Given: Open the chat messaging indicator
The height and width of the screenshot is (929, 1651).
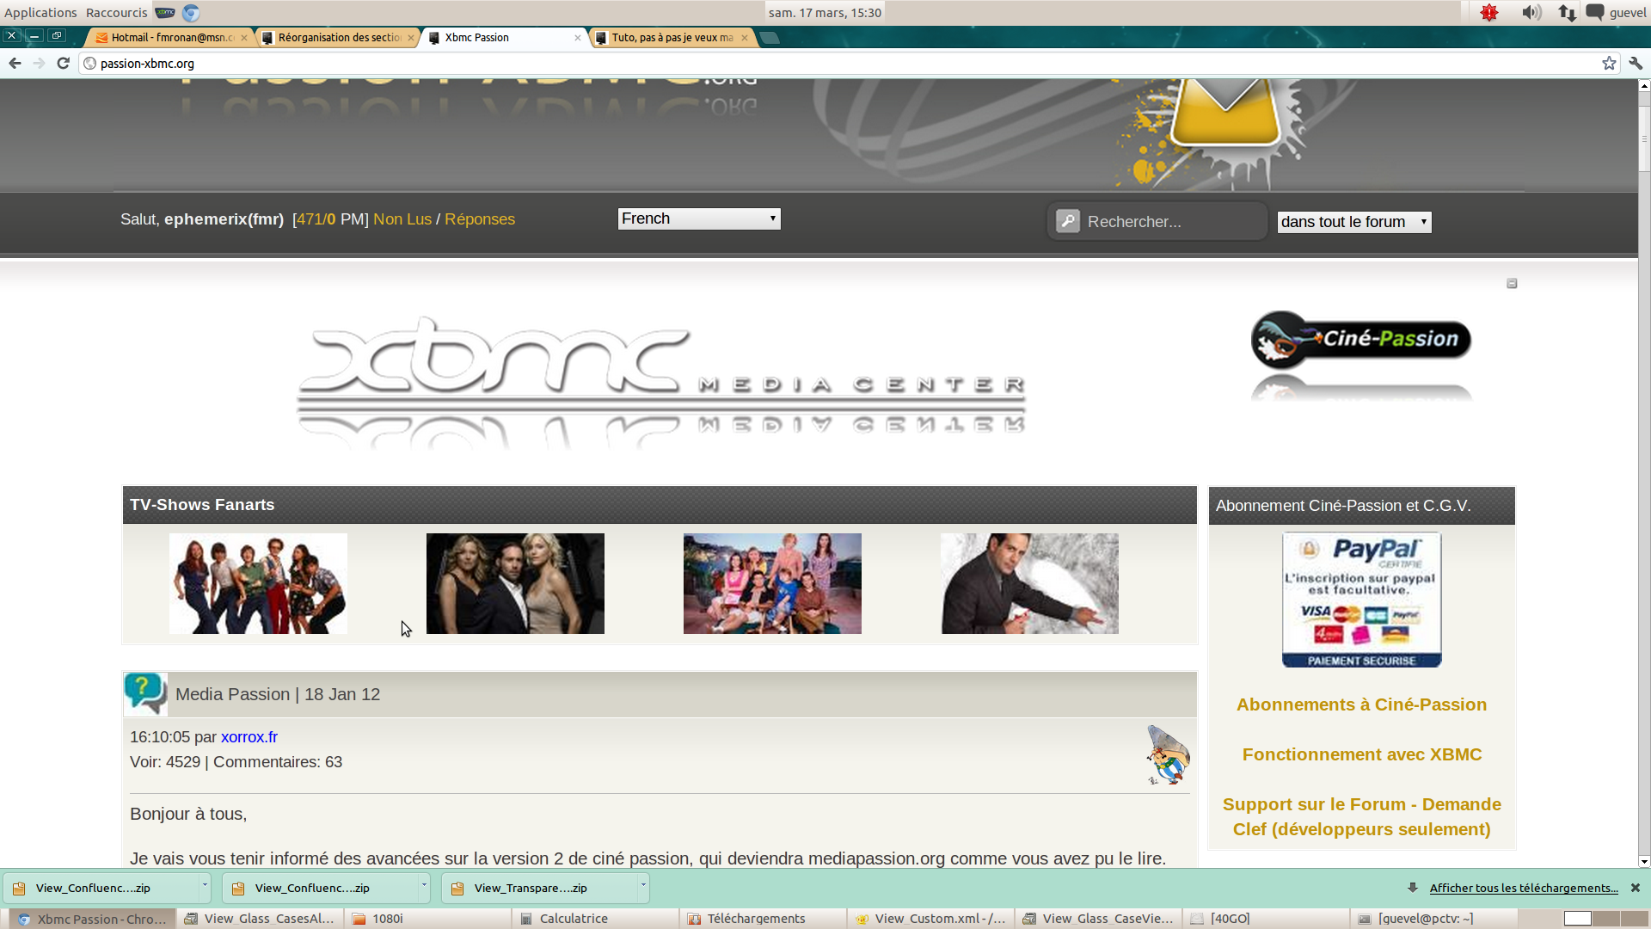Looking at the screenshot, I should [1595, 12].
